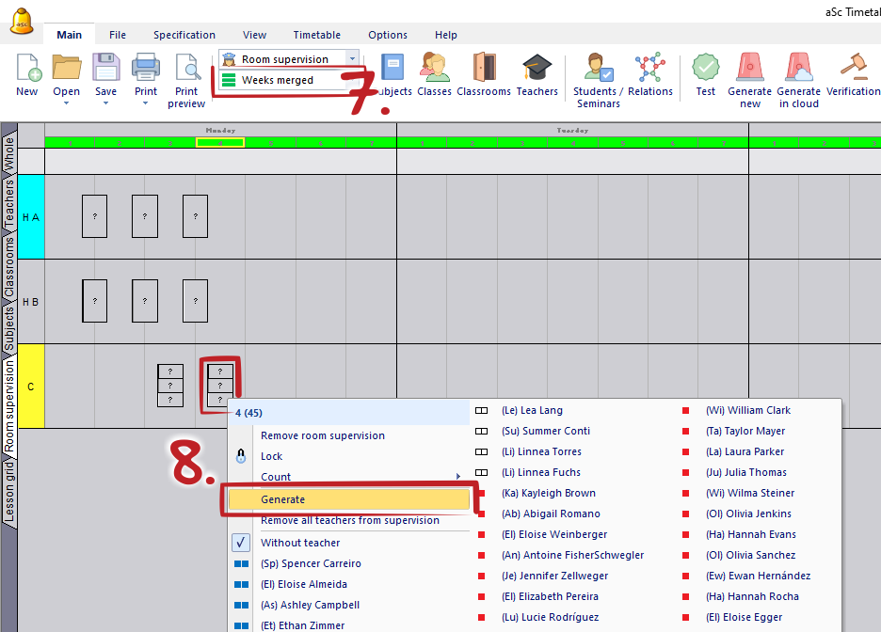
Task: Expand the Room supervision dropdown
Action: pyautogui.click(x=352, y=58)
